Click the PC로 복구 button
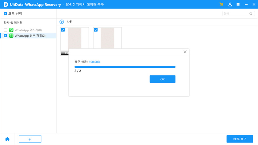The width and height of the screenshot is (258, 145). pyautogui.click(x=240, y=139)
